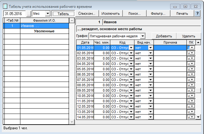Image resolution: width=204 pixels, height=134 pixels.
Task: Click the date field 31.05.2016
Action: click(14, 14)
